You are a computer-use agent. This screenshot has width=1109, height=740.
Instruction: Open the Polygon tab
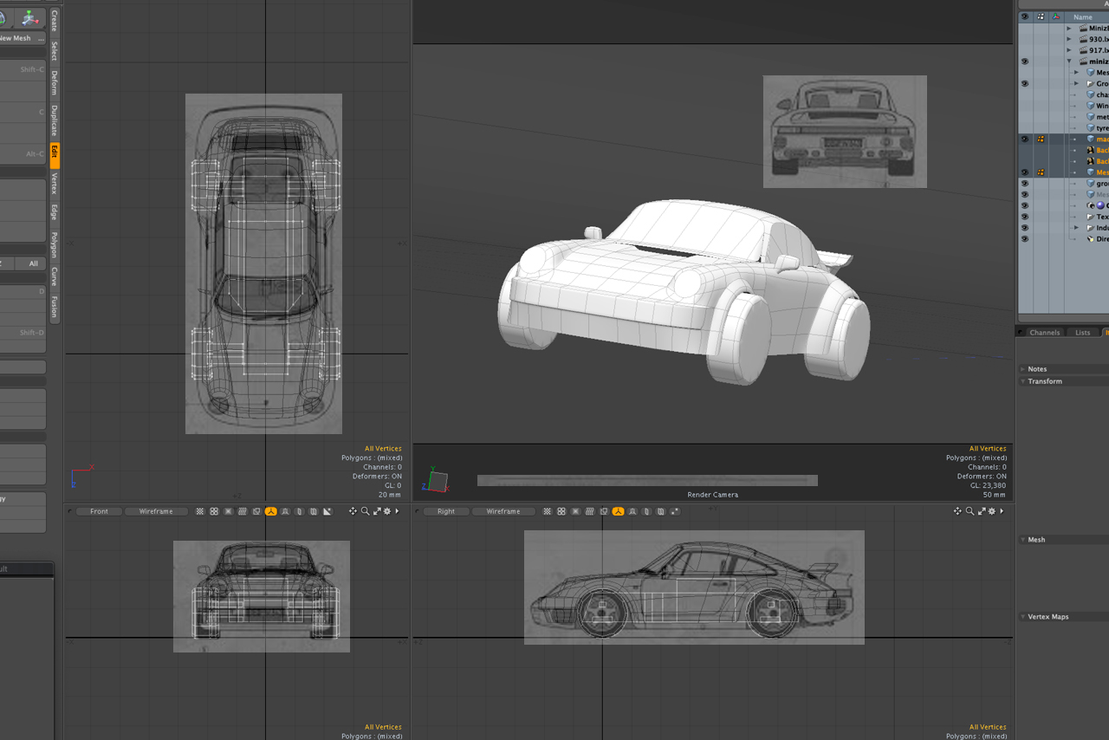(x=55, y=245)
